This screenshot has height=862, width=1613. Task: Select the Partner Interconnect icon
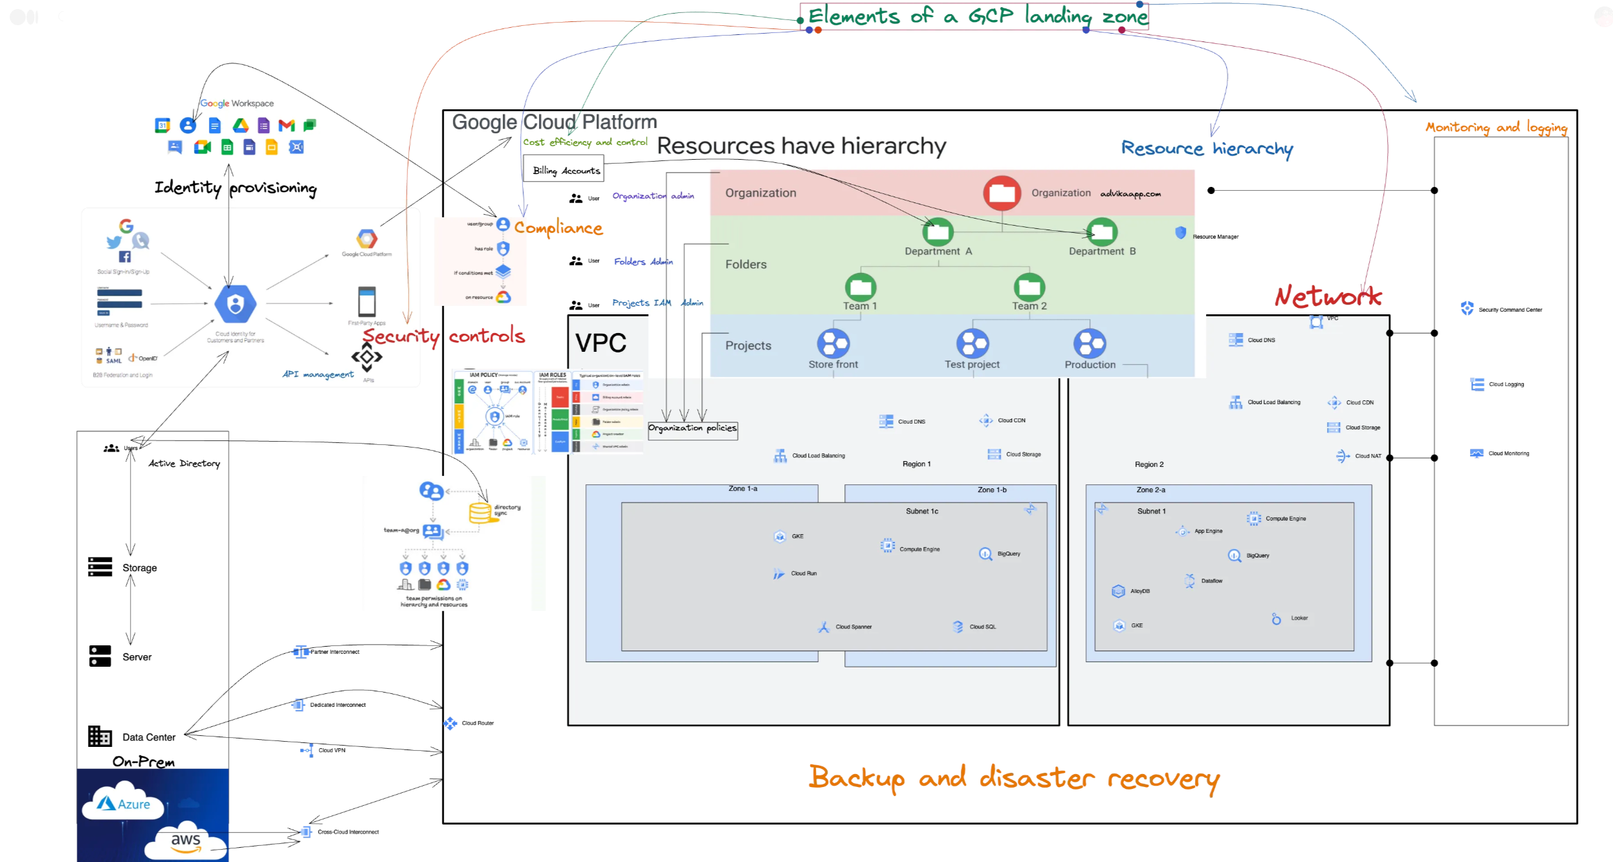point(301,651)
